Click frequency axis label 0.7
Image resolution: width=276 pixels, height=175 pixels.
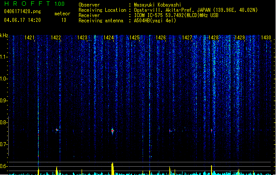[4, 144]
